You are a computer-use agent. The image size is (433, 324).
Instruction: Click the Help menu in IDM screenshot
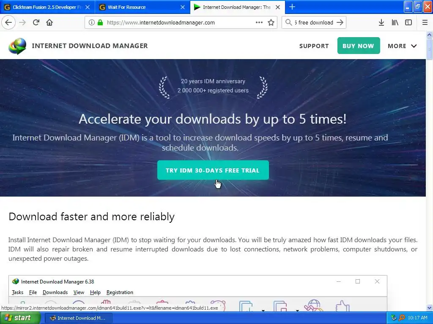(x=95, y=292)
